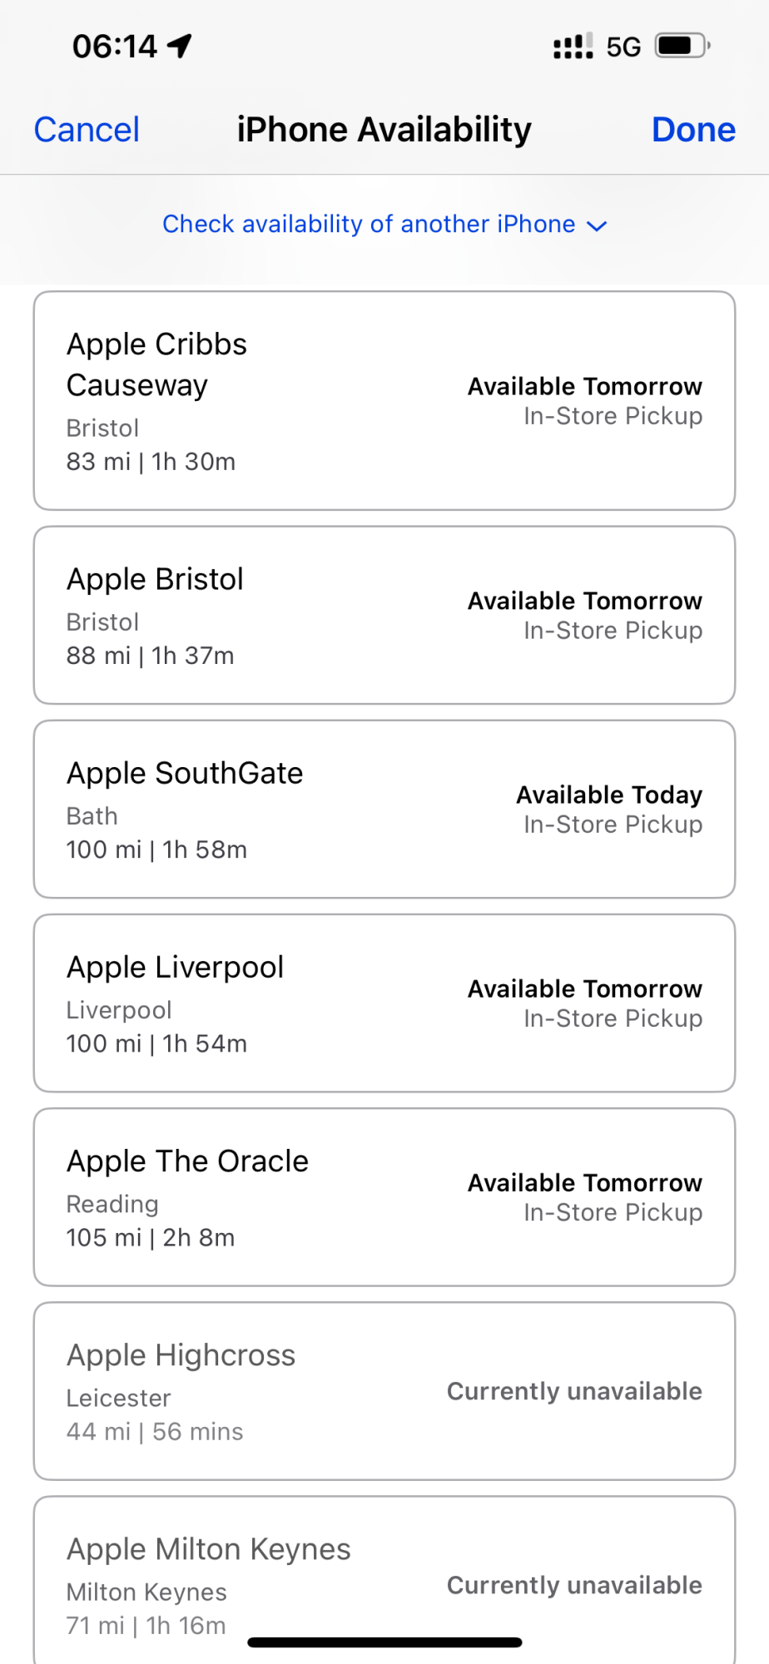This screenshot has width=769, height=1664.
Task: Select the Apple Cribbs Causeway store
Action: pyautogui.click(x=384, y=400)
